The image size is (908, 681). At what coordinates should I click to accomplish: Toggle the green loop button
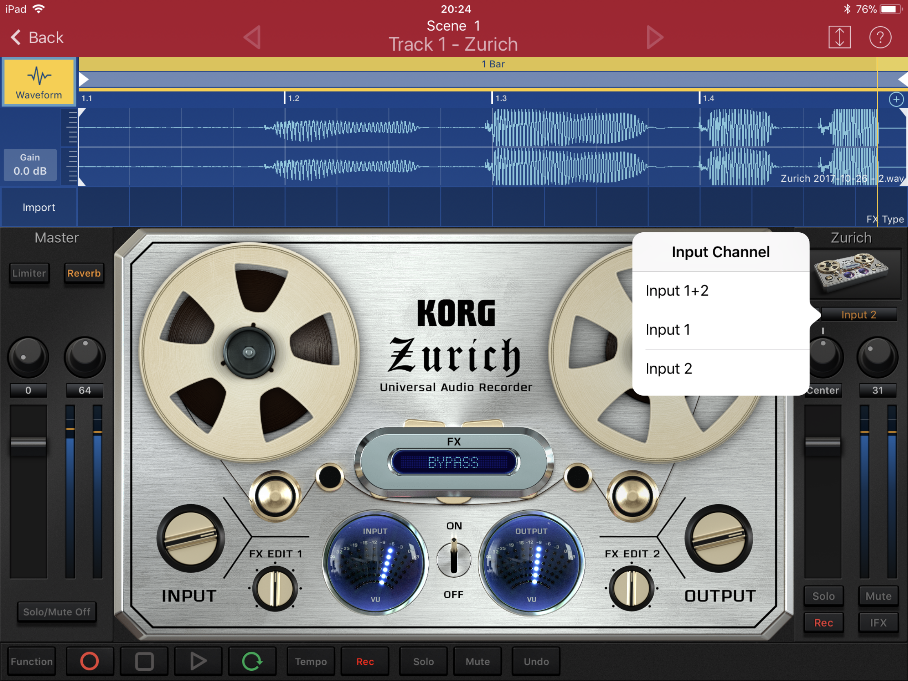252,661
